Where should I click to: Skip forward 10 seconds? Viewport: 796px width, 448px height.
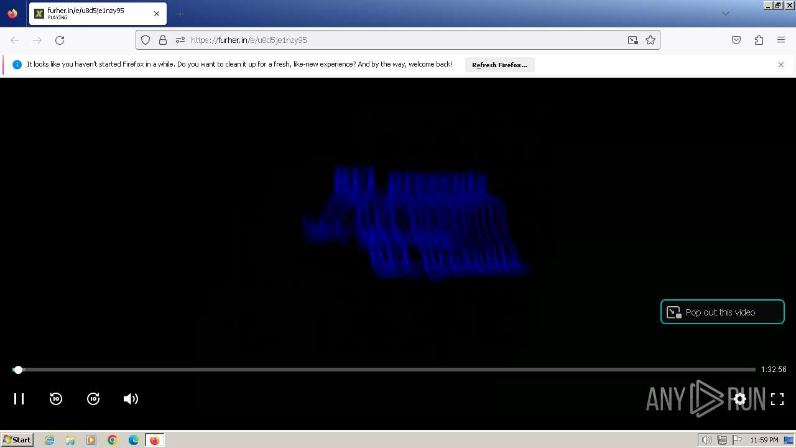click(93, 399)
